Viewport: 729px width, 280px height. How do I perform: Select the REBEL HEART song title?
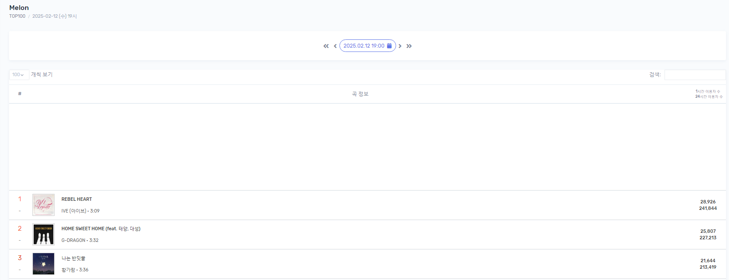[x=77, y=200]
